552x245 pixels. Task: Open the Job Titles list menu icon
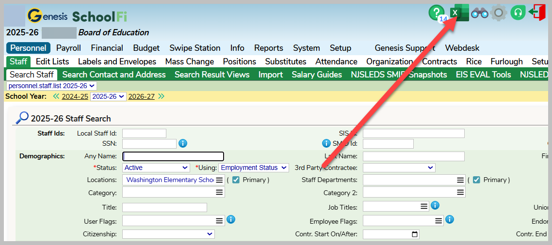[x=424, y=206]
